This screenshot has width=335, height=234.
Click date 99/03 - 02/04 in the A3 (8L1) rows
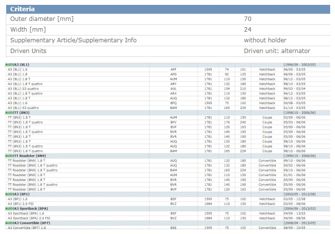coord(295,89)
